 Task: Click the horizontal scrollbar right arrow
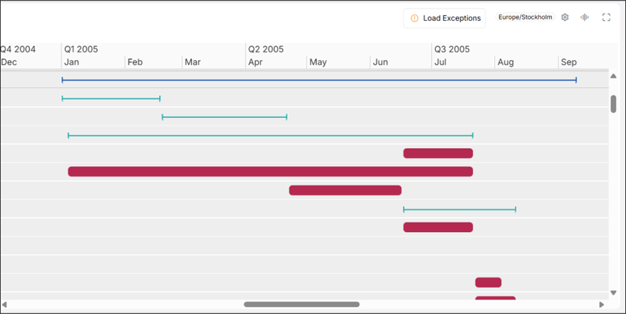click(601, 305)
